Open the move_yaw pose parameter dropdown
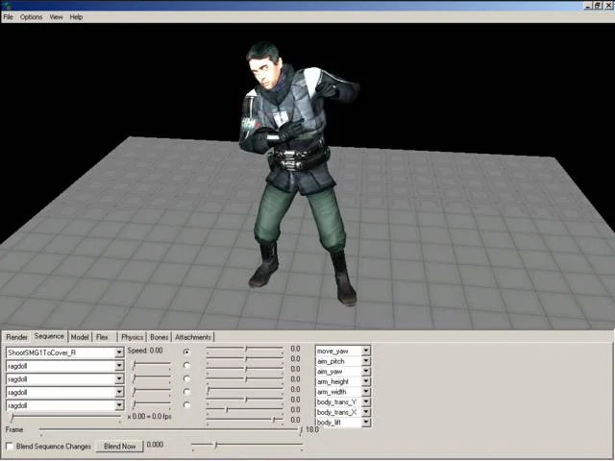Image resolution: width=615 pixels, height=461 pixels. (x=365, y=351)
